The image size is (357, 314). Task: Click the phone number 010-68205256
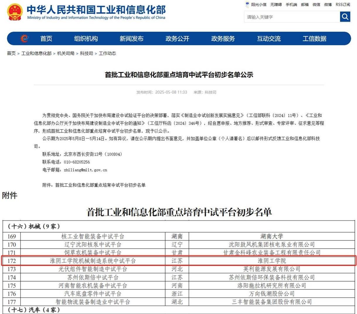click(77, 162)
